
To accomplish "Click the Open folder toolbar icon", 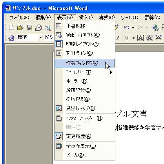I will click(x=20, y=28).
